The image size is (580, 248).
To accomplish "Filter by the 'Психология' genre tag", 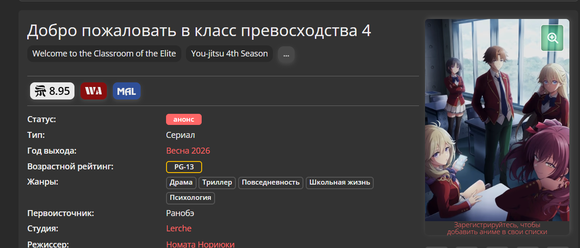I will coord(190,198).
